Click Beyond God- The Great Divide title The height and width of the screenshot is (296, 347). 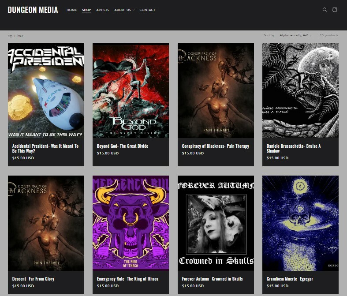click(x=123, y=146)
